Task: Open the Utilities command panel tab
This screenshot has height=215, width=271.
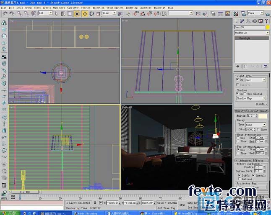Action: click(266, 21)
